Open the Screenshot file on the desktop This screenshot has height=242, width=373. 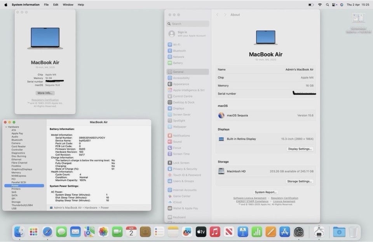tap(359, 23)
